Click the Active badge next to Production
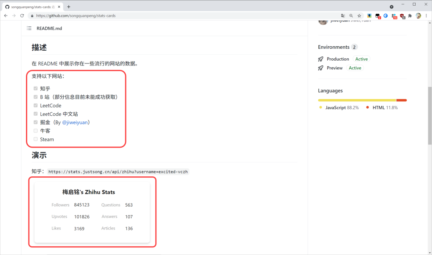 [362, 59]
